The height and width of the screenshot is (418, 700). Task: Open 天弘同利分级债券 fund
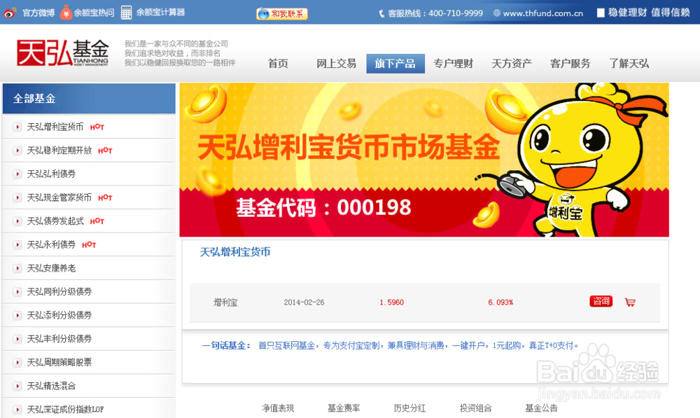[x=59, y=291]
